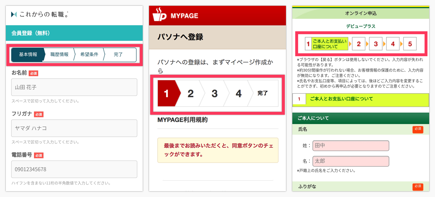Click the notice 最後までお読みいただくと

(x=218, y=150)
